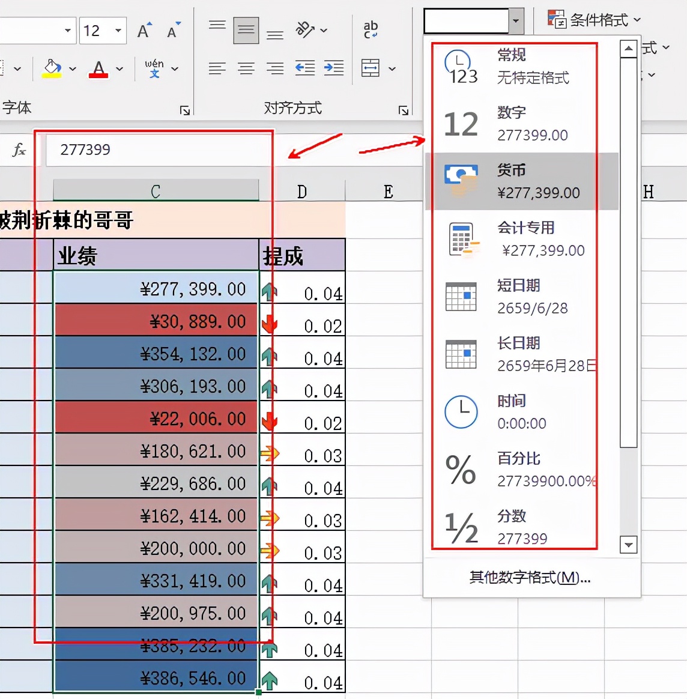Viewport: 687px width, 699px height.
Task: Click inside the formula bar showing 277399
Action: click(x=156, y=150)
